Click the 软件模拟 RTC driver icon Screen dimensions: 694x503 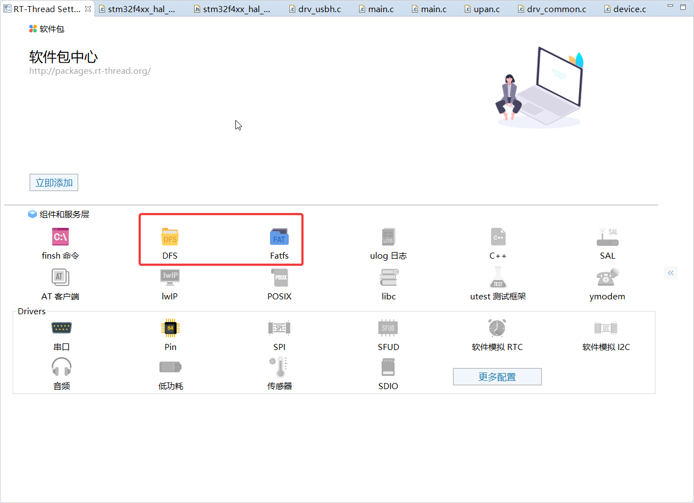497,328
